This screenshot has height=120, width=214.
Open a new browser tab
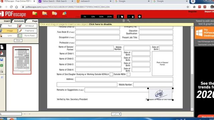(x=193, y=1)
